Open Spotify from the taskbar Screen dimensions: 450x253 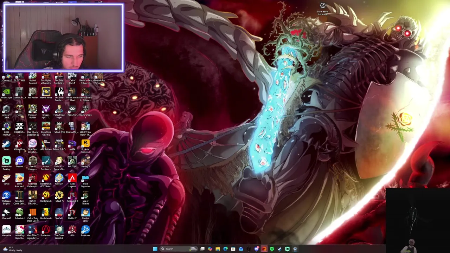[x=272, y=249]
